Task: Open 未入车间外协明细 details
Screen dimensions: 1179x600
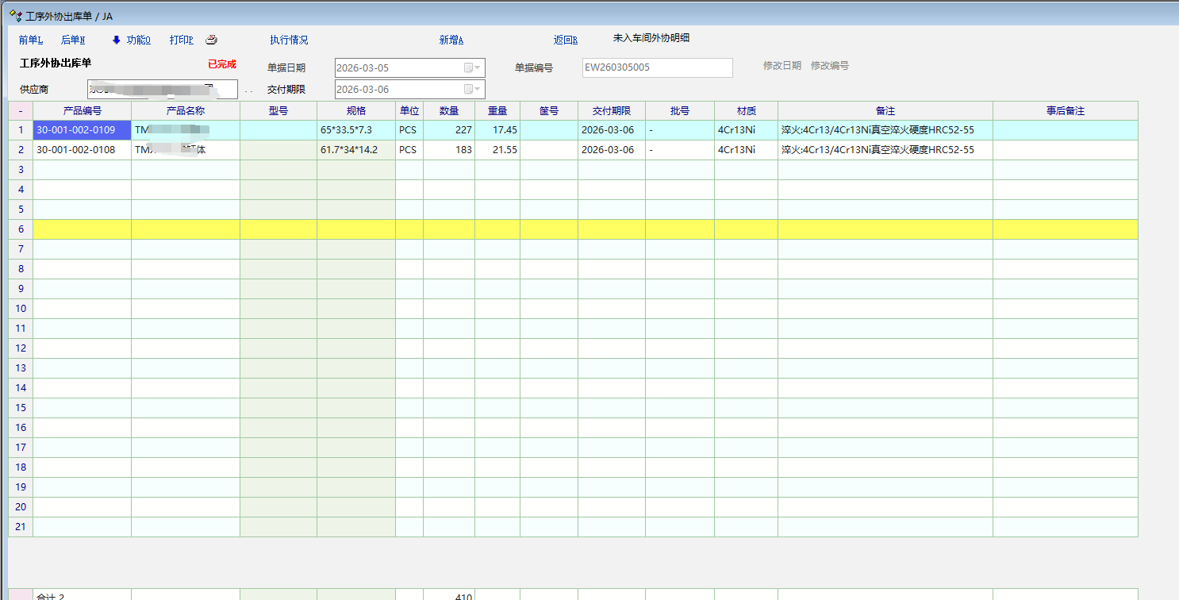Action: coord(651,38)
